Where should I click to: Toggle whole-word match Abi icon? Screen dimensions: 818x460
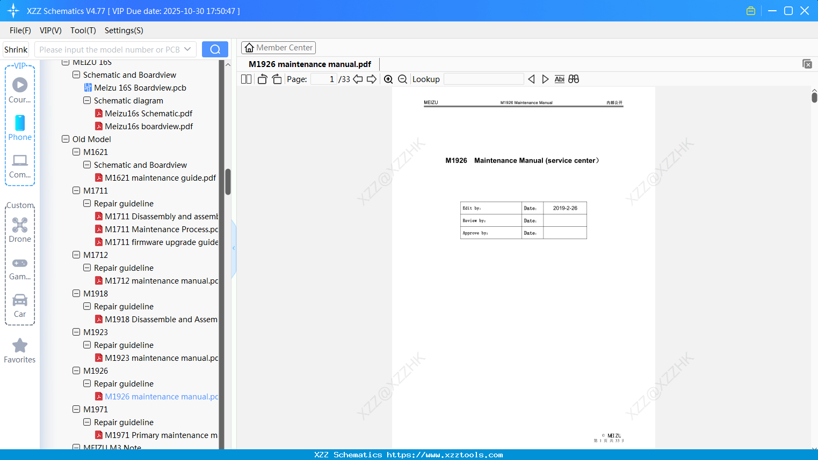tap(560, 79)
